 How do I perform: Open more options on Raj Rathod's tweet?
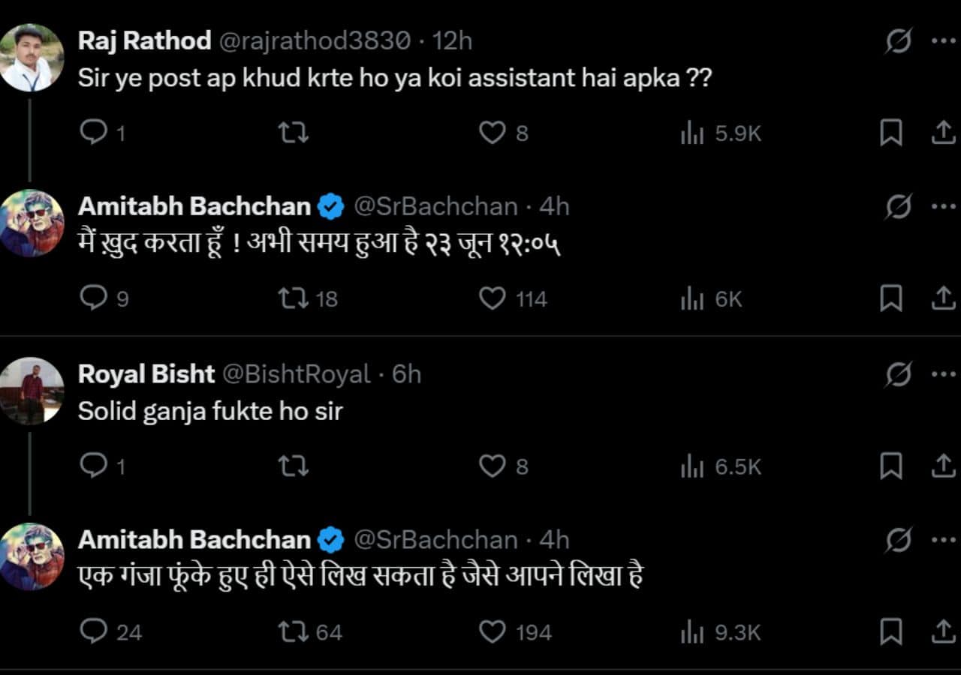tap(943, 40)
